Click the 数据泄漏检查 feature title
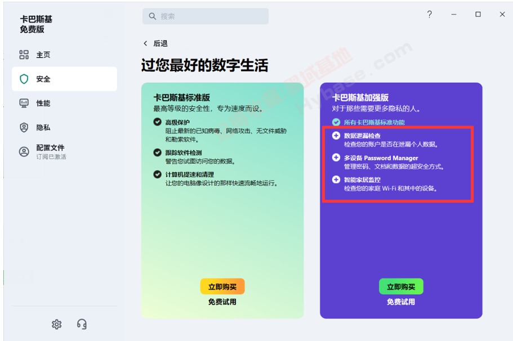Image resolution: width=513 pixels, height=341 pixels. (x=362, y=136)
